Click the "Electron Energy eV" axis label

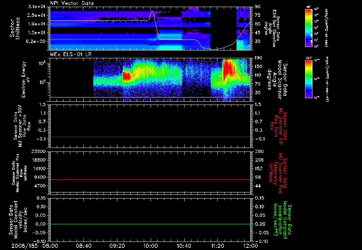[x=25, y=80]
